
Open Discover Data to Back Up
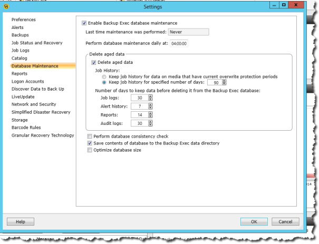tap(38, 89)
